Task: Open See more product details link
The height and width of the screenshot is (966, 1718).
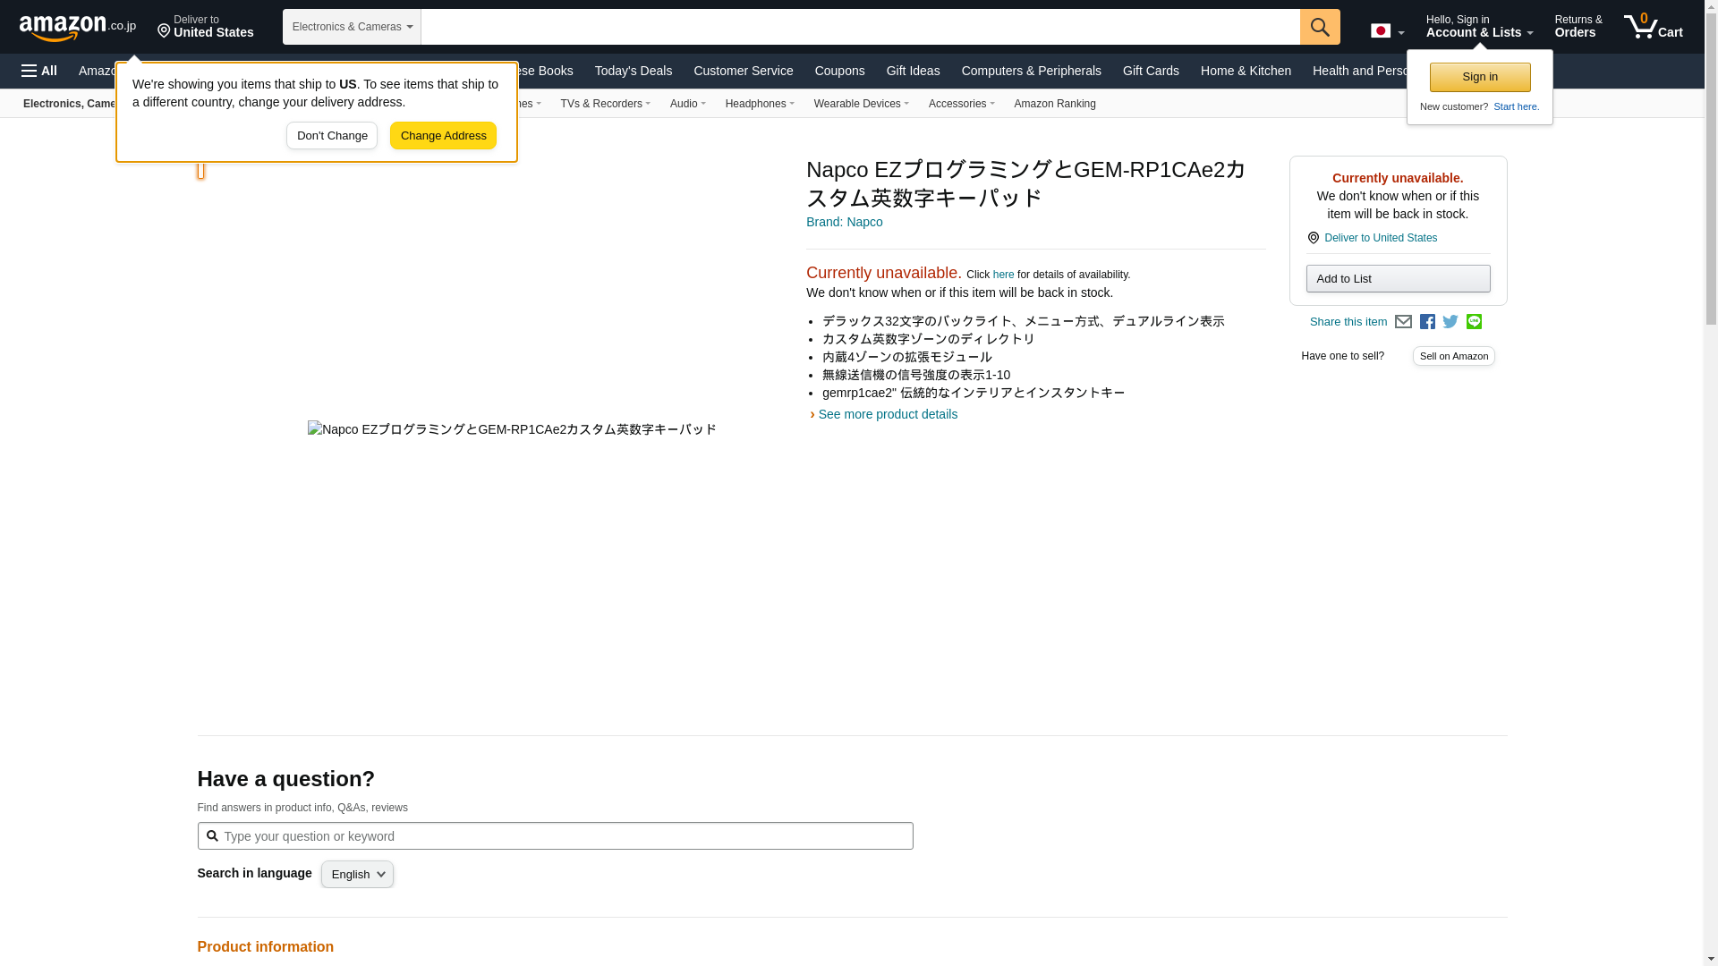Action: 887,414
